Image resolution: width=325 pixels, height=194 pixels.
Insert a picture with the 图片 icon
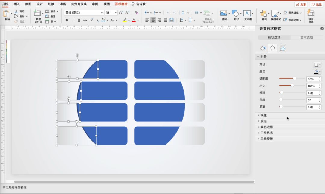[x=223, y=13]
